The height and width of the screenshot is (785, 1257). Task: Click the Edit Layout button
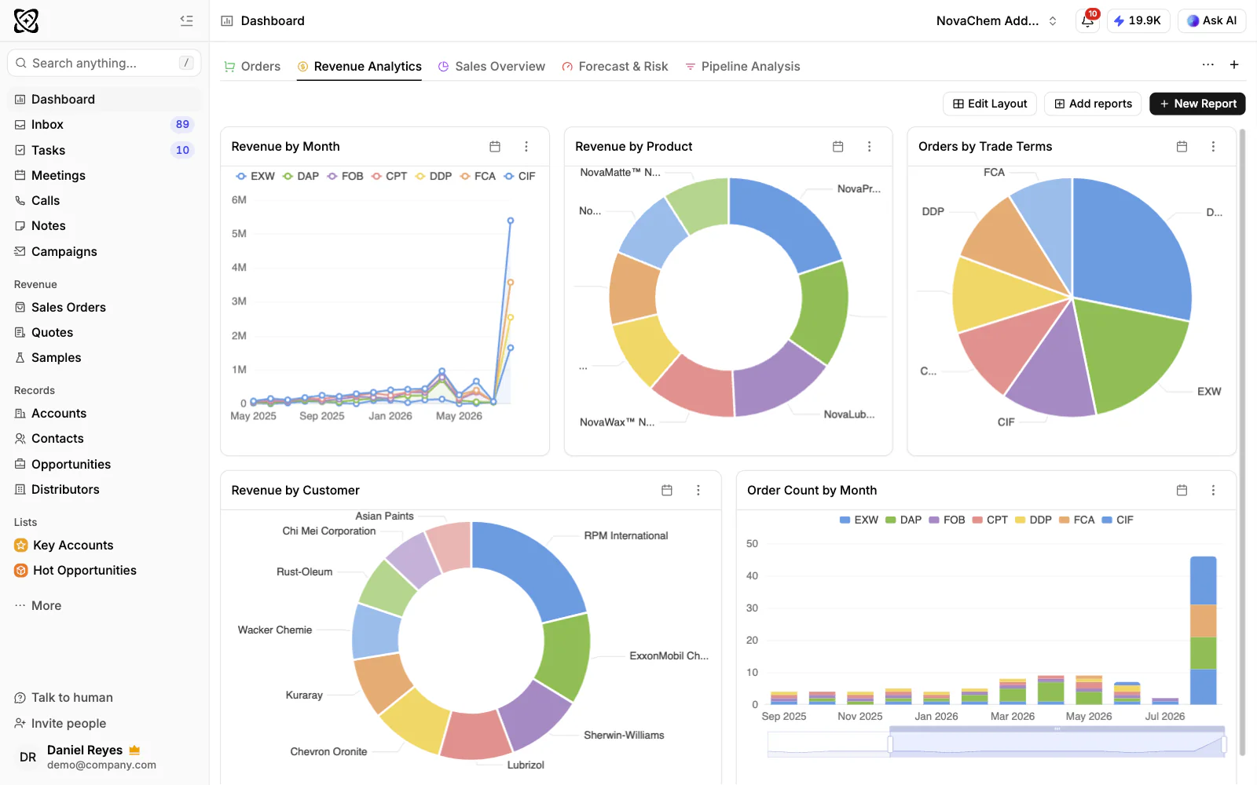(x=990, y=104)
